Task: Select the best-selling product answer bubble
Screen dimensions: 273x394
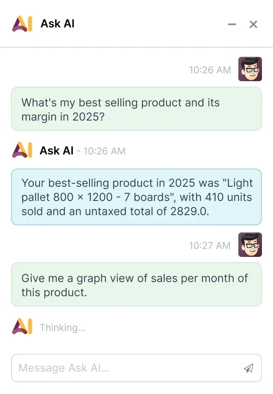Action: click(136, 197)
